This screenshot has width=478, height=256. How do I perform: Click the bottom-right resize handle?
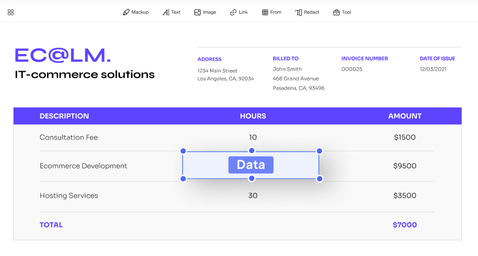[x=319, y=179]
